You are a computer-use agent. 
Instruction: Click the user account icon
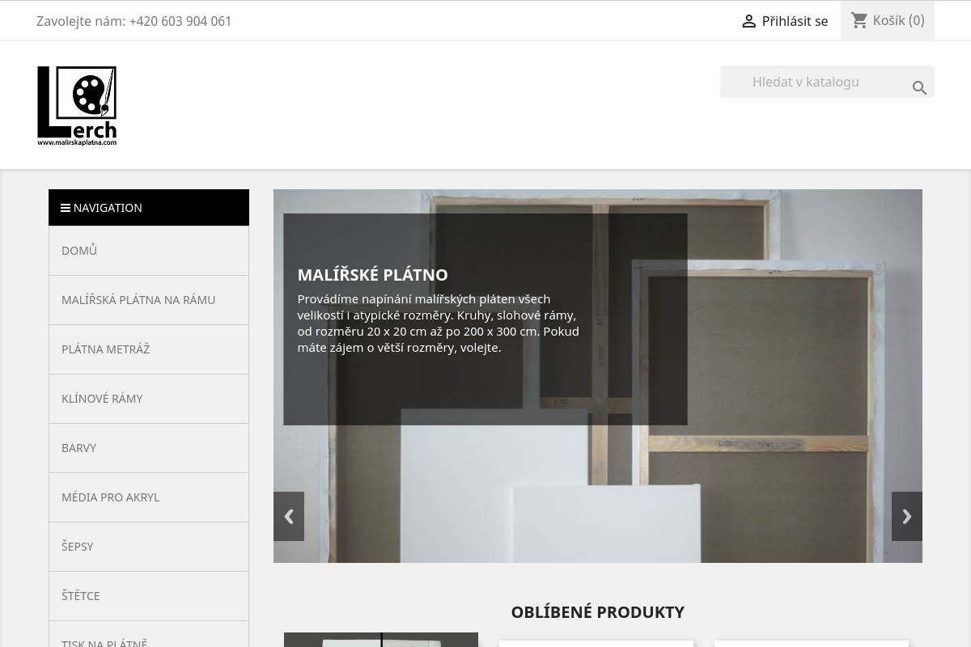click(748, 22)
